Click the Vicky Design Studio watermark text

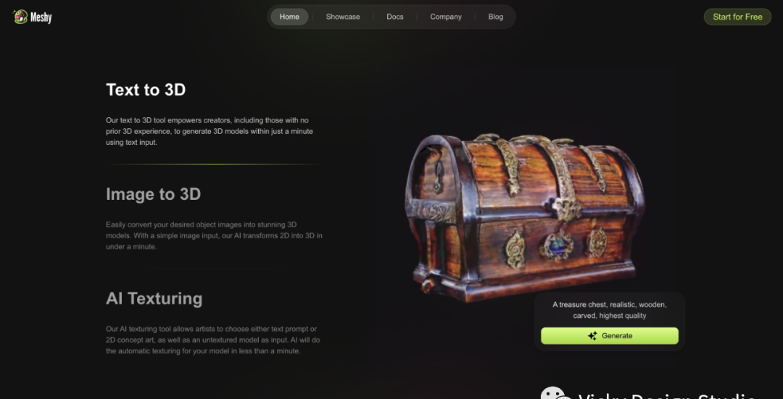667,395
